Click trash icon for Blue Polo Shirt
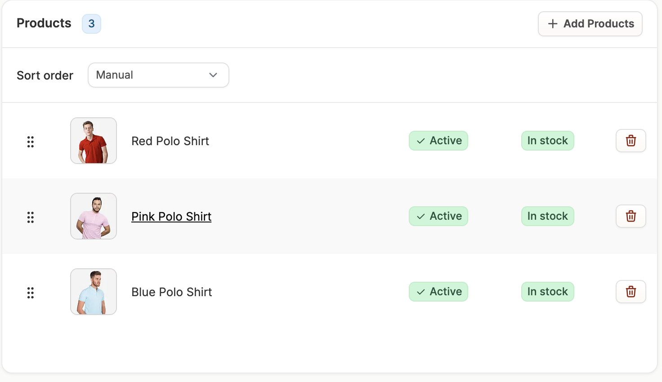662x382 pixels. point(631,292)
